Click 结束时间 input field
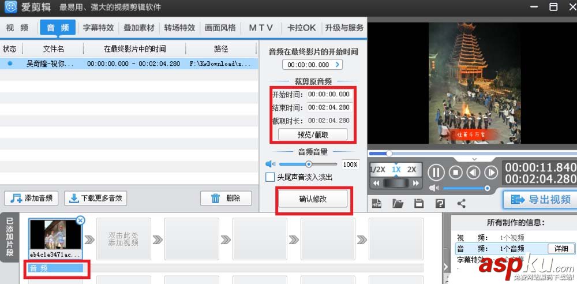 coord(329,107)
